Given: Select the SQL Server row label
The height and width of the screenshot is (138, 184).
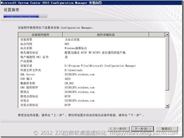Looking at the screenshot, I should 28,75.
